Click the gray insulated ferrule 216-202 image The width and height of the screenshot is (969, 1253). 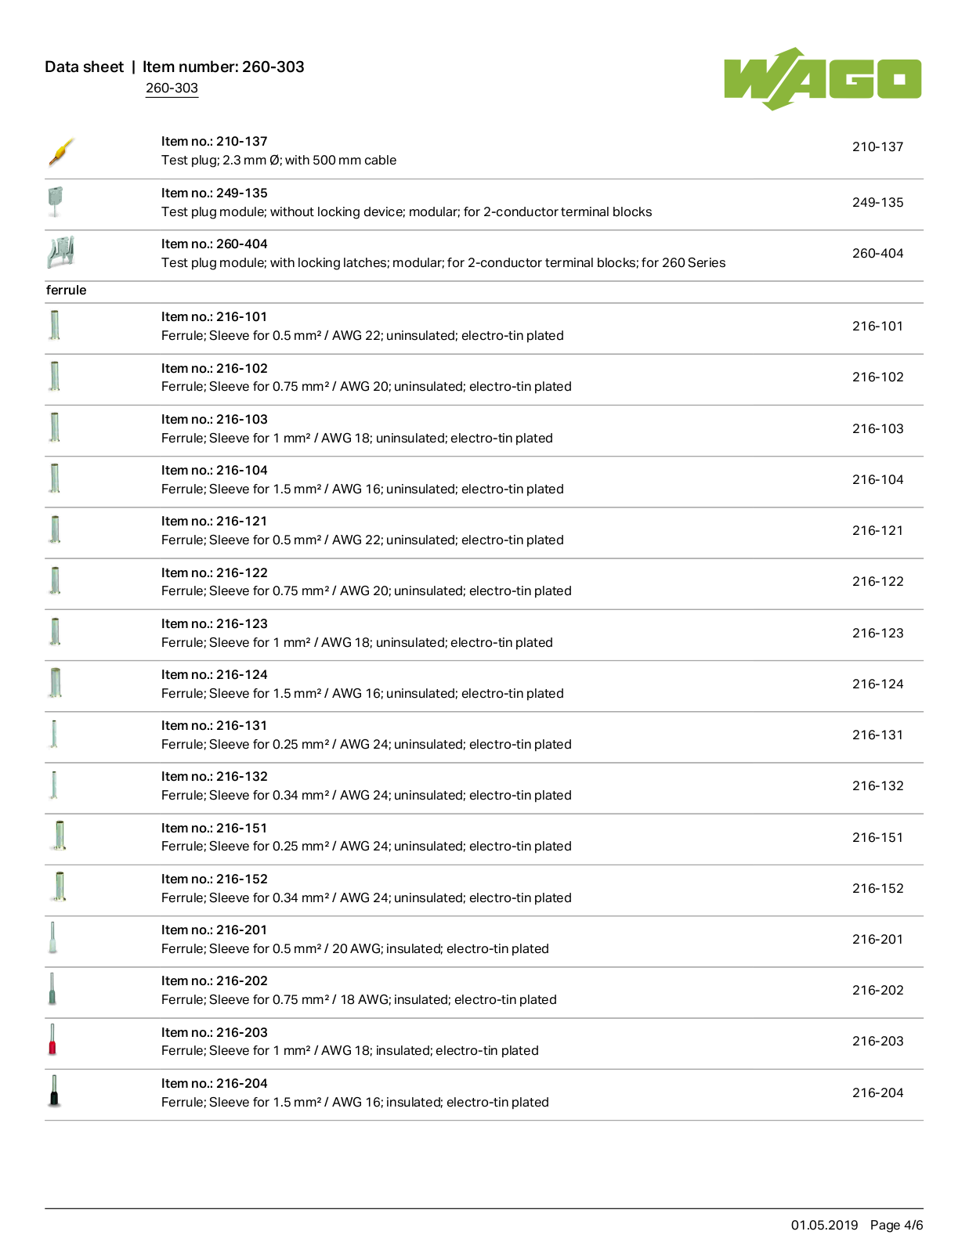52,989
